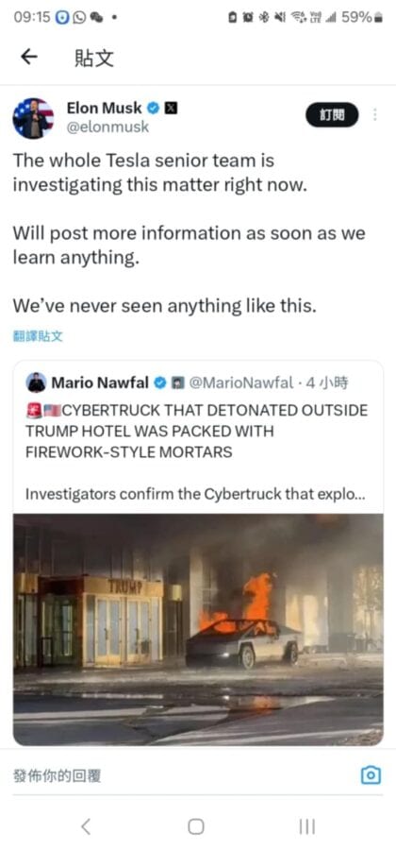The image size is (396, 850).
Task: Tap the Android home navigation button
Action: click(x=196, y=826)
